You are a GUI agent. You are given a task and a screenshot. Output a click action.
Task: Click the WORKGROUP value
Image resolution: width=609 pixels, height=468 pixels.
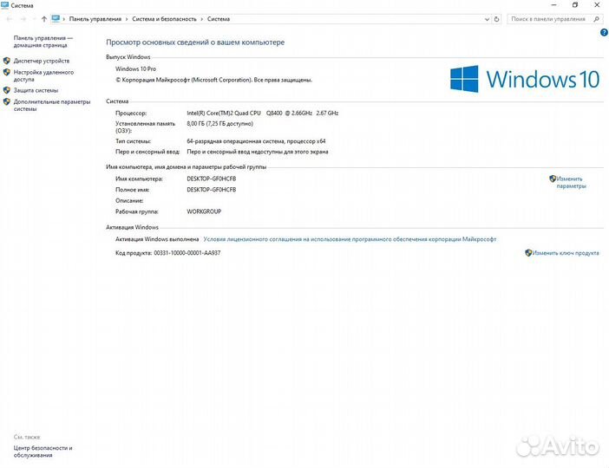pos(204,211)
